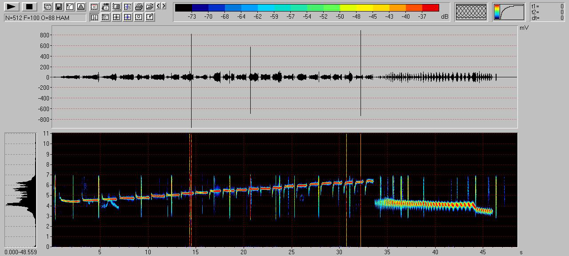
Task: Toggle the first cursor mode button in second row
Action: click(94, 17)
